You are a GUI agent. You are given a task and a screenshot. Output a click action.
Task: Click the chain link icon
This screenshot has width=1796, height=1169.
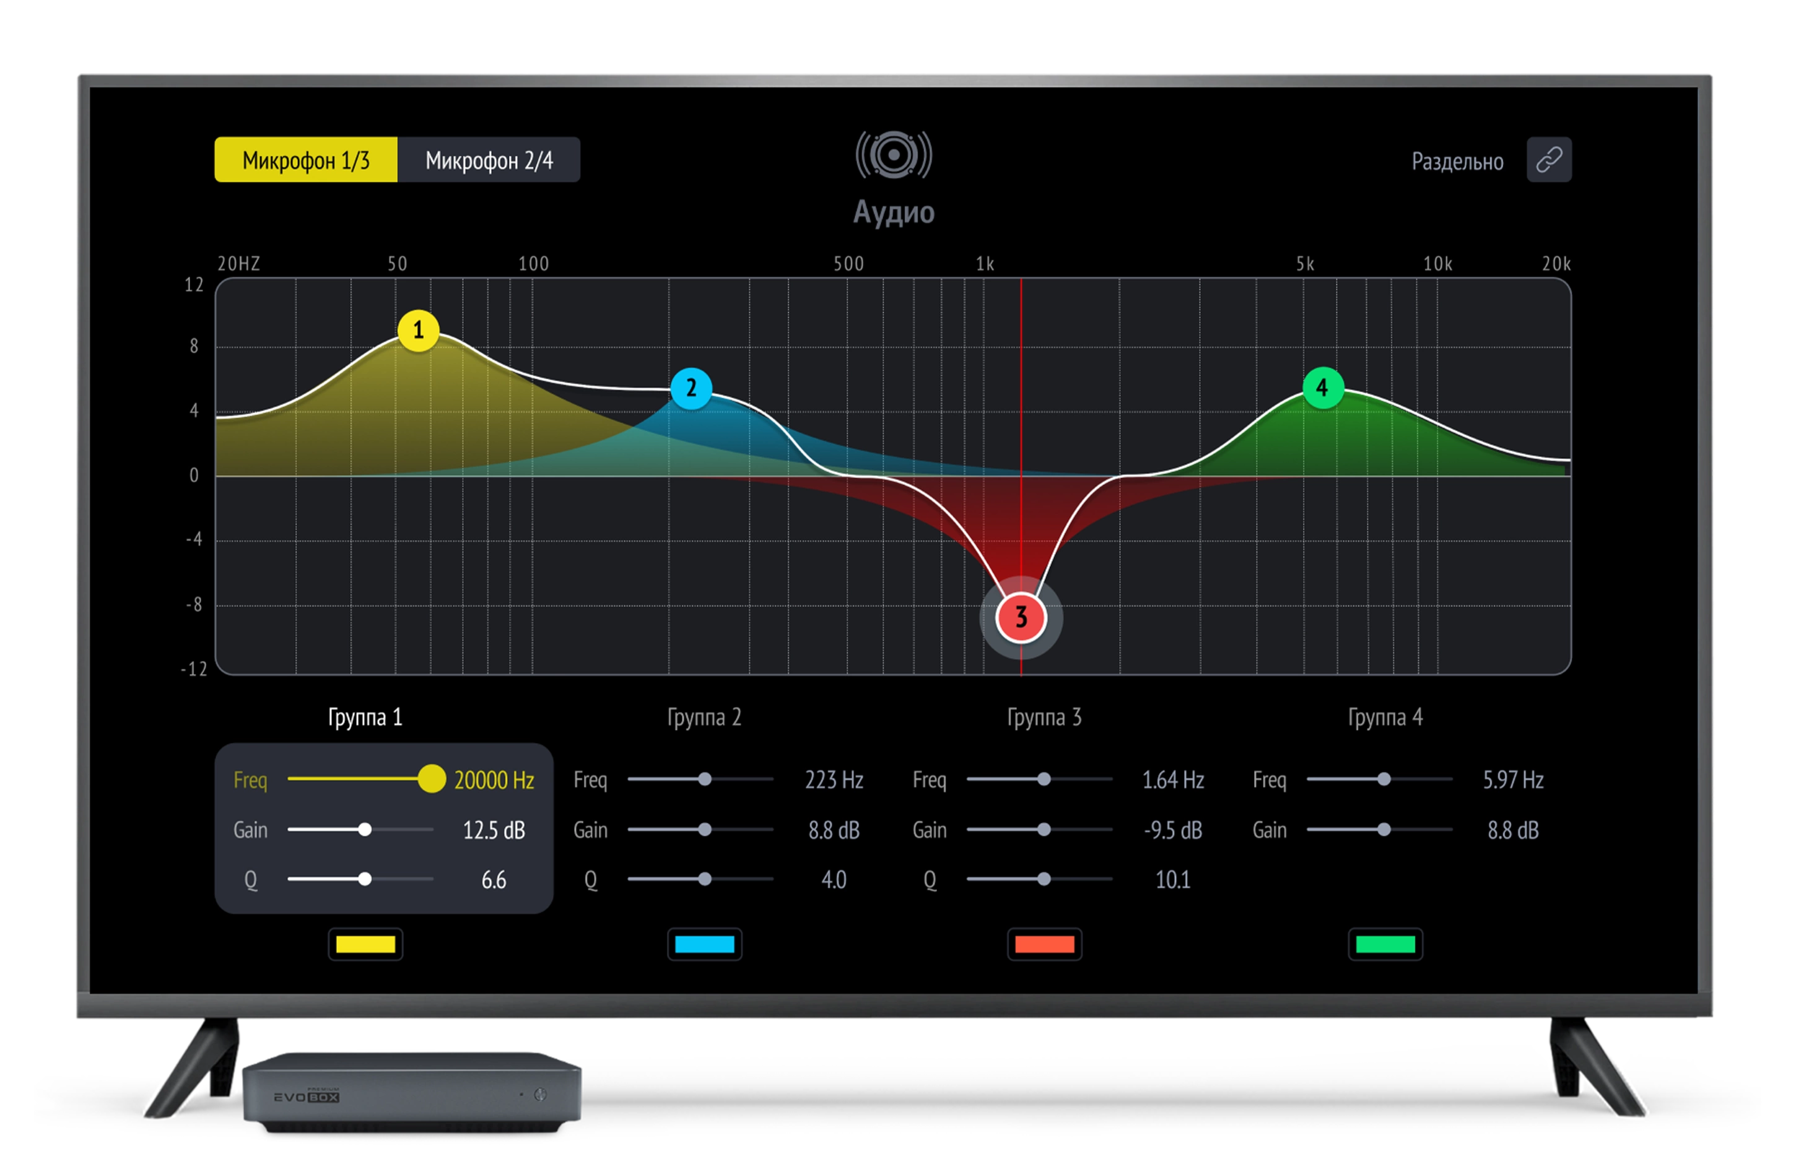click(x=1548, y=159)
